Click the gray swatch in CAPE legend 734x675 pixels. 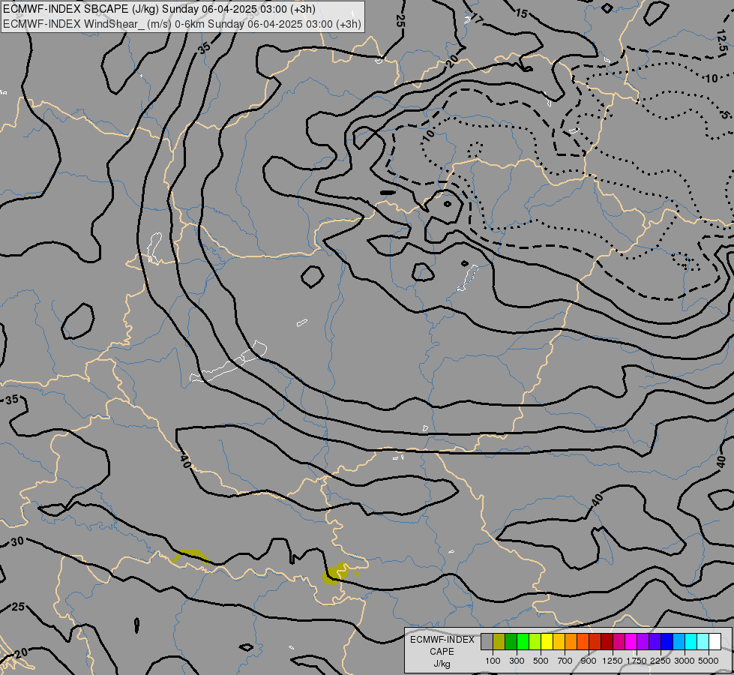point(487,642)
